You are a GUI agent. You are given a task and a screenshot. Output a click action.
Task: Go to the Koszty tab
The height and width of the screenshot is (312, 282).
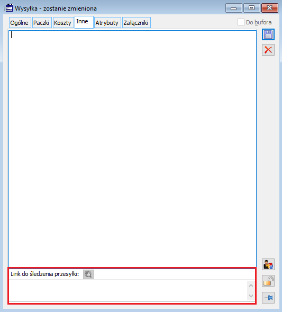[63, 23]
